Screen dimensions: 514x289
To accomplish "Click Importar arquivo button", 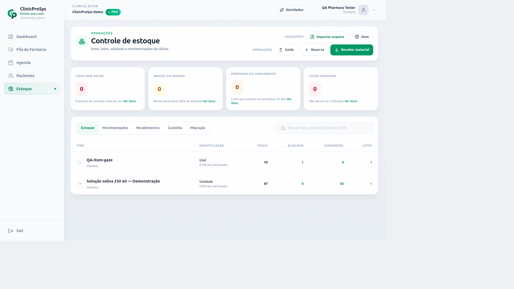I will click(327, 37).
